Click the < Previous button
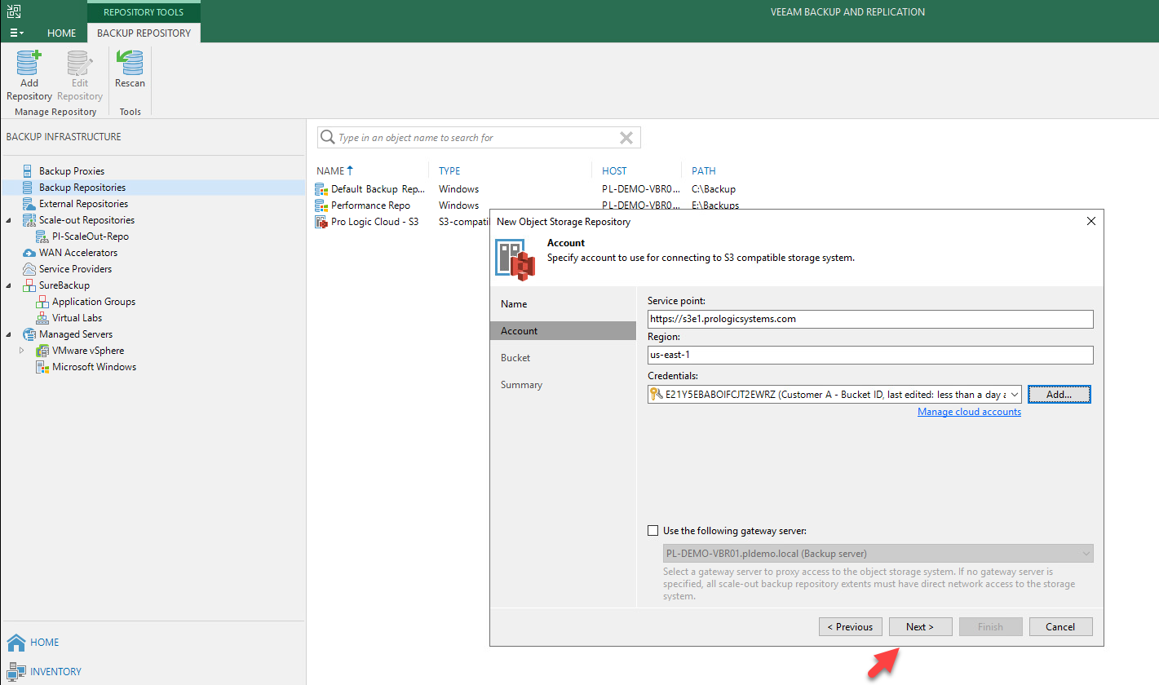 click(x=850, y=627)
